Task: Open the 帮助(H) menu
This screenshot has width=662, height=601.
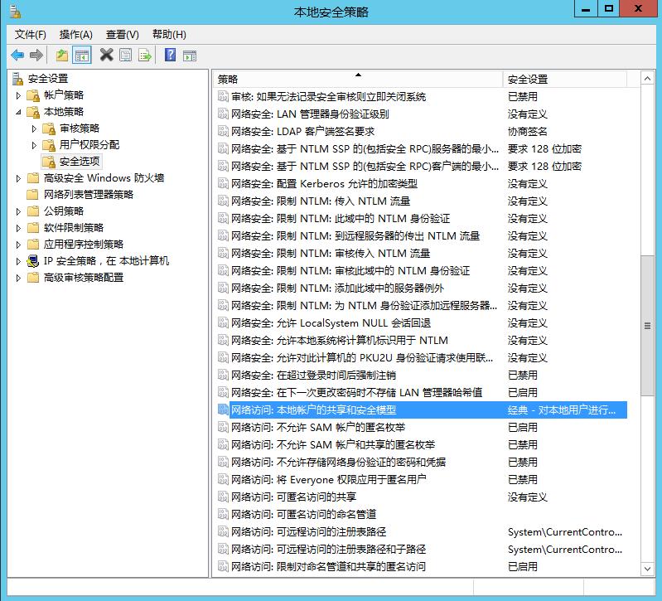Action: tap(169, 34)
